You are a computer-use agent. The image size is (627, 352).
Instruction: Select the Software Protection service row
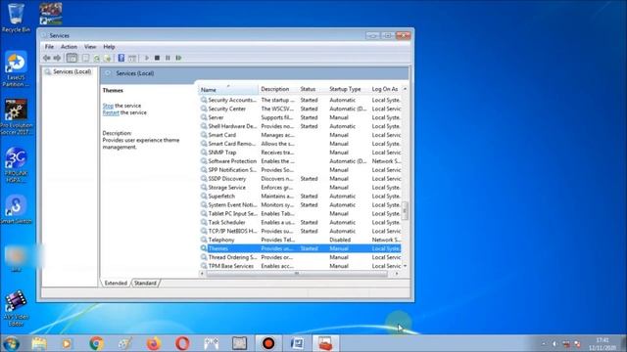click(x=301, y=161)
